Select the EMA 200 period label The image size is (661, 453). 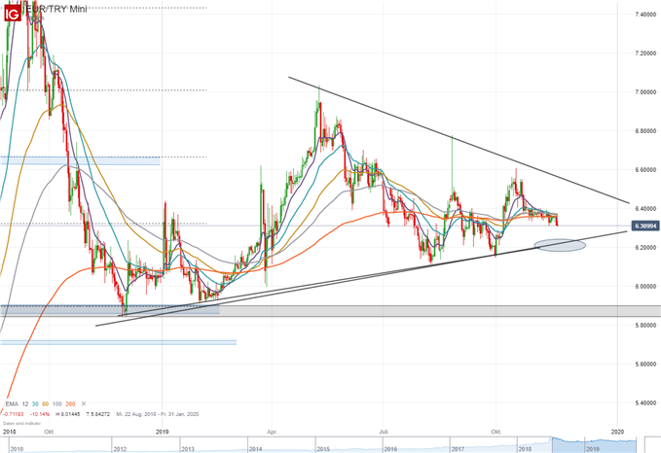click(70, 403)
